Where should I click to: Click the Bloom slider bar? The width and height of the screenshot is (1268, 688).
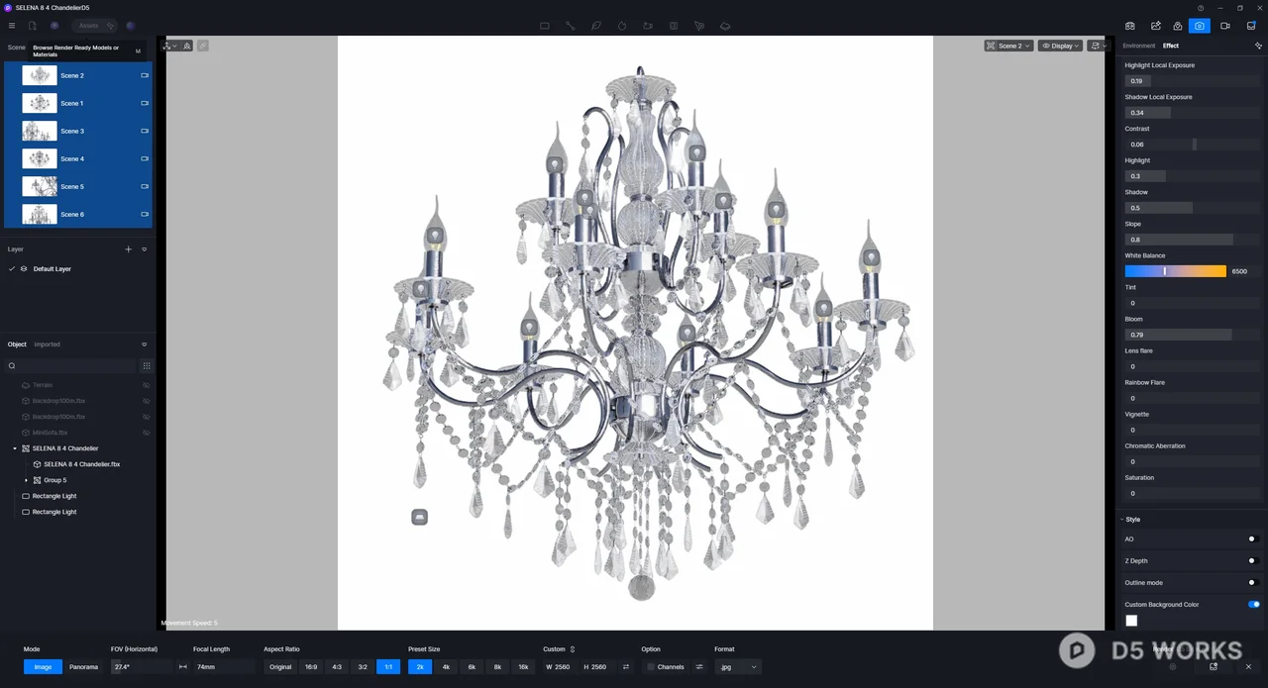pyautogui.click(x=1191, y=335)
